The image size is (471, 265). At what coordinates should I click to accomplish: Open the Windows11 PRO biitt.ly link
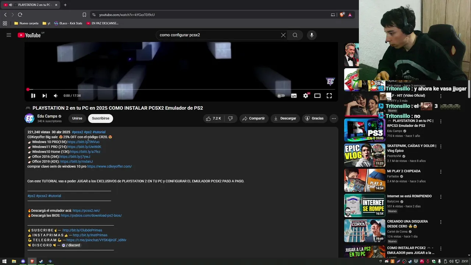(x=84, y=147)
